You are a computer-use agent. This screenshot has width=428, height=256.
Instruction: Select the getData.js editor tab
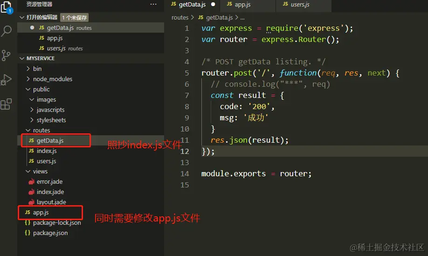coord(192,4)
